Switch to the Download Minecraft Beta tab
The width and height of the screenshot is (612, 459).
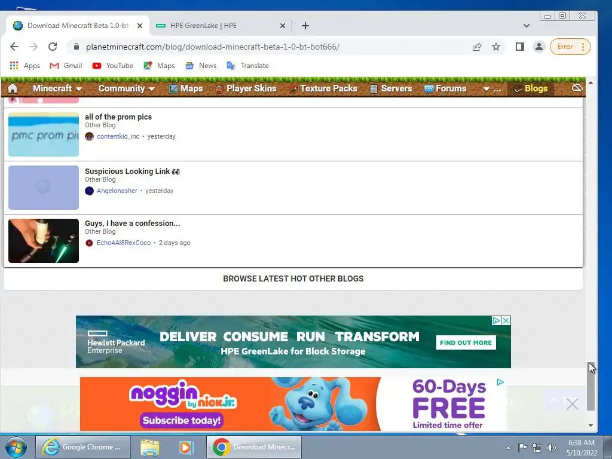[77, 26]
